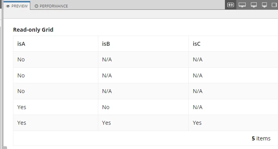Sort grid by the isC column header
The width and height of the screenshot is (278, 149).
(x=233, y=44)
